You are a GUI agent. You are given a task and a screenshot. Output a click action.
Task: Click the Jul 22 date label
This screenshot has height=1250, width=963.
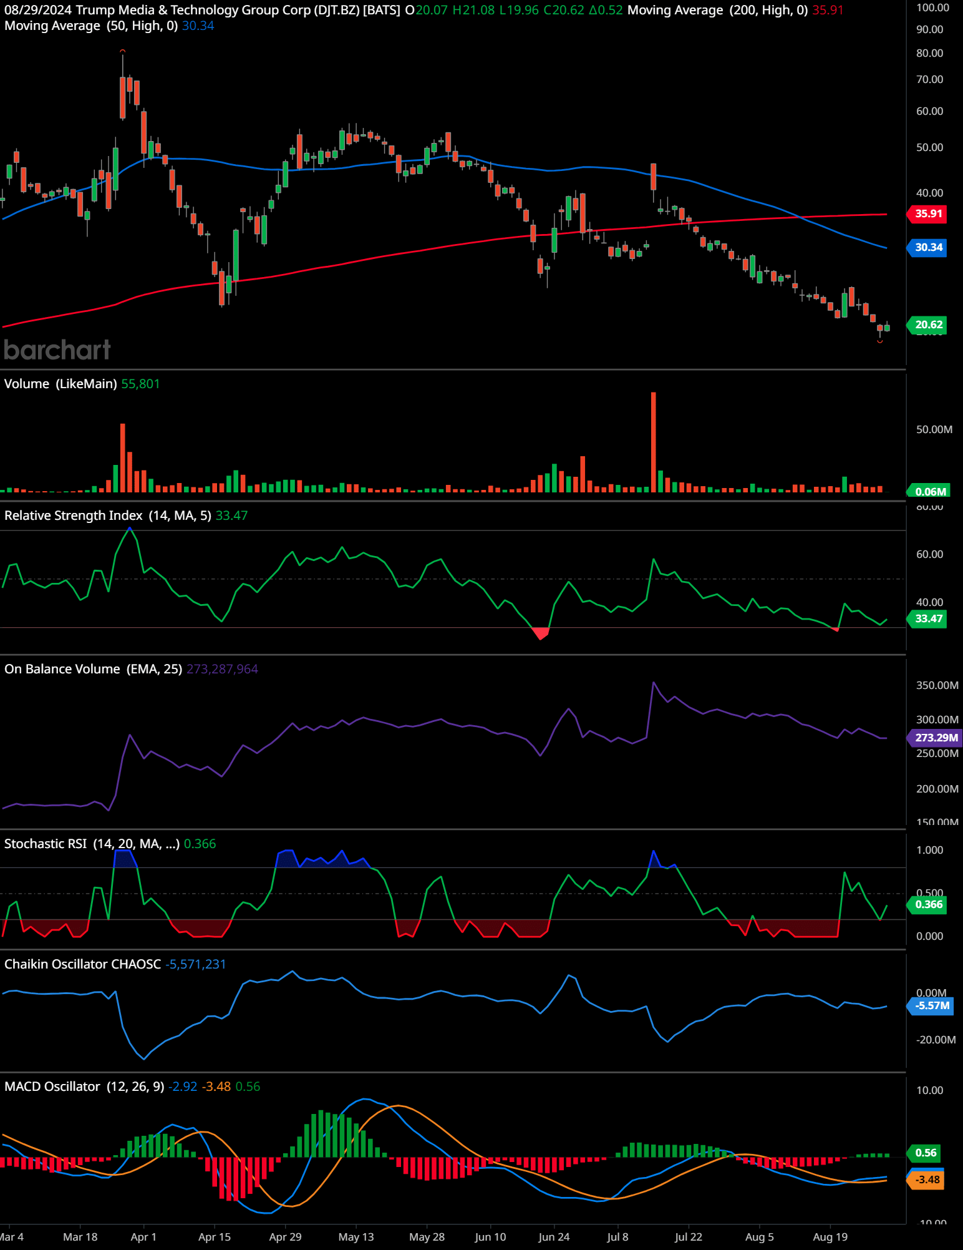coord(688,1237)
